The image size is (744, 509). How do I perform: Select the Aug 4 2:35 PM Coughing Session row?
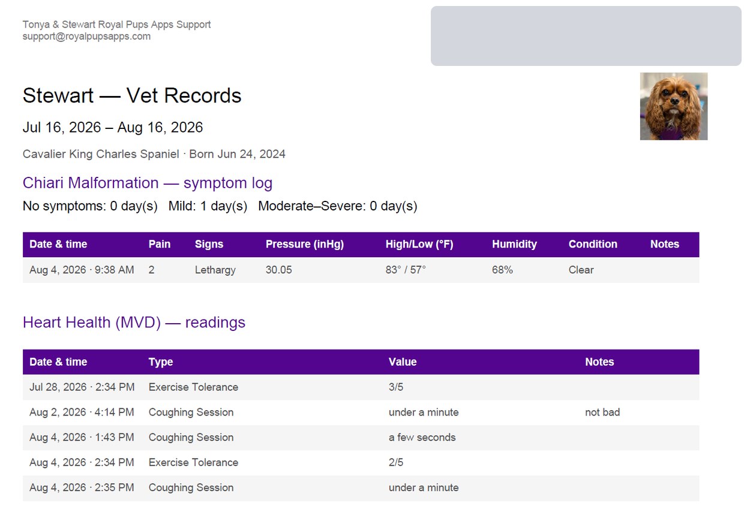point(361,488)
